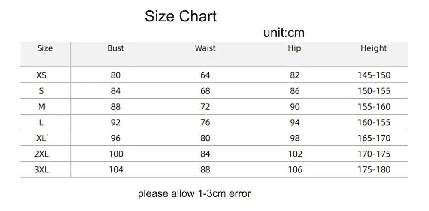The height and width of the screenshot is (211, 429).
Task: Select the XS size row label
Action: [x=42, y=75]
